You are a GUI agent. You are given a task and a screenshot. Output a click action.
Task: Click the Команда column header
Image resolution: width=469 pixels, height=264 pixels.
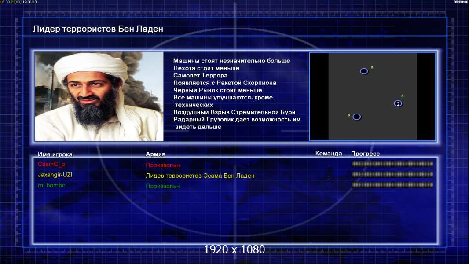click(329, 154)
